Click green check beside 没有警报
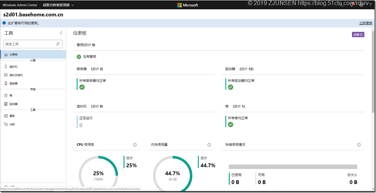 pyautogui.click(x=79, y=57)
